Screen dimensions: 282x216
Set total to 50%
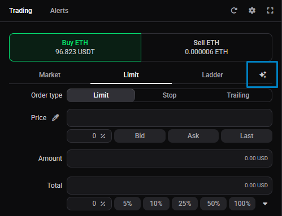214,204
